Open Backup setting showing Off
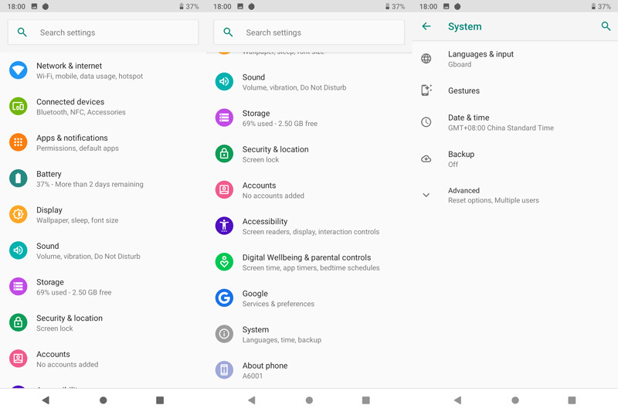Image resolution: width=618 pixels, height=412 pixels. coord(515,159)
